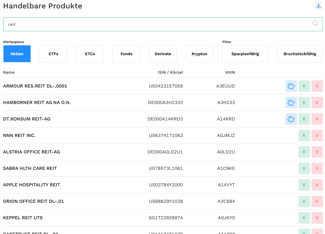This screenshot has height=234, width=325.
Task: Enable the Bruchstückfähig filter
Action: click(300, 54)
